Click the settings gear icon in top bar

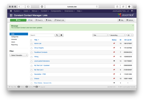click(x=132, y=11)
